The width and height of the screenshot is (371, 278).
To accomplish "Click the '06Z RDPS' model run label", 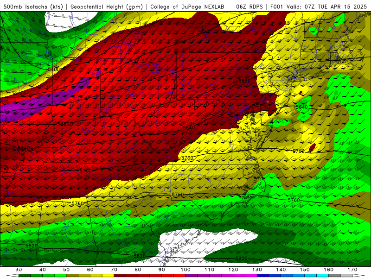I will click(x=249, y=7).
